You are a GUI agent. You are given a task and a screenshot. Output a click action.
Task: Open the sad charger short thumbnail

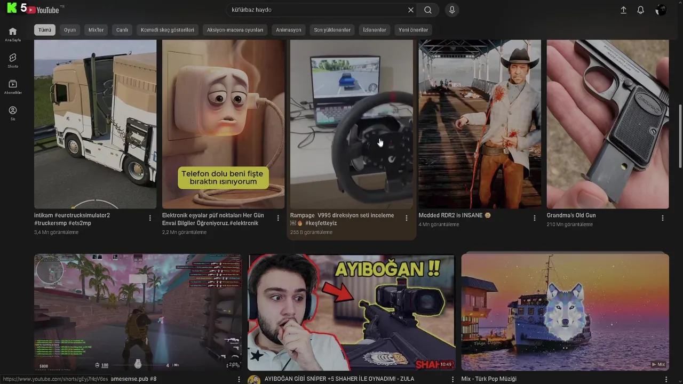224,124
